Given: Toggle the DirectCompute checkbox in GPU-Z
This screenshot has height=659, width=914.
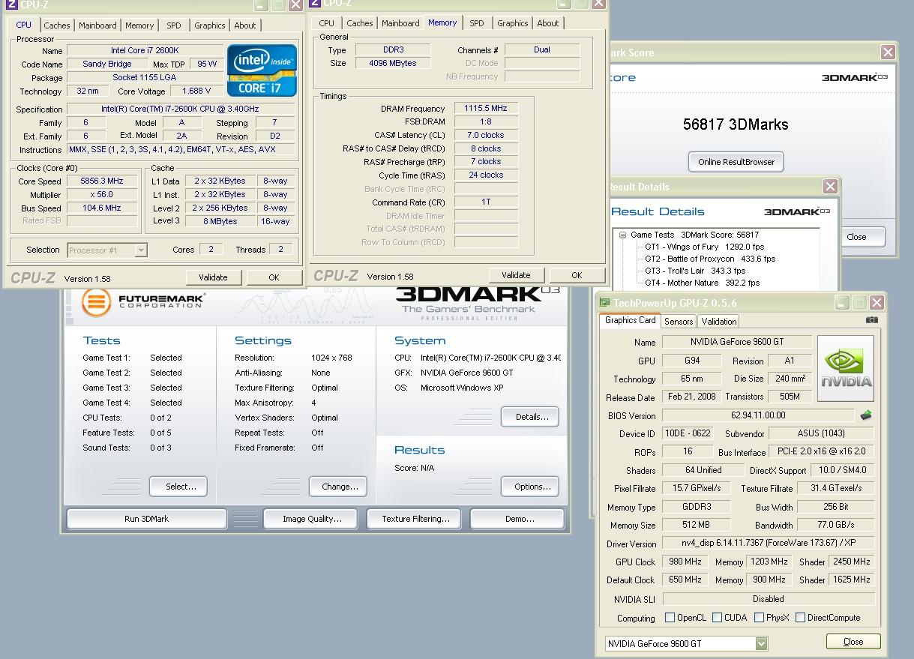Looking at the screenshot, I should [x=800, y=618].
